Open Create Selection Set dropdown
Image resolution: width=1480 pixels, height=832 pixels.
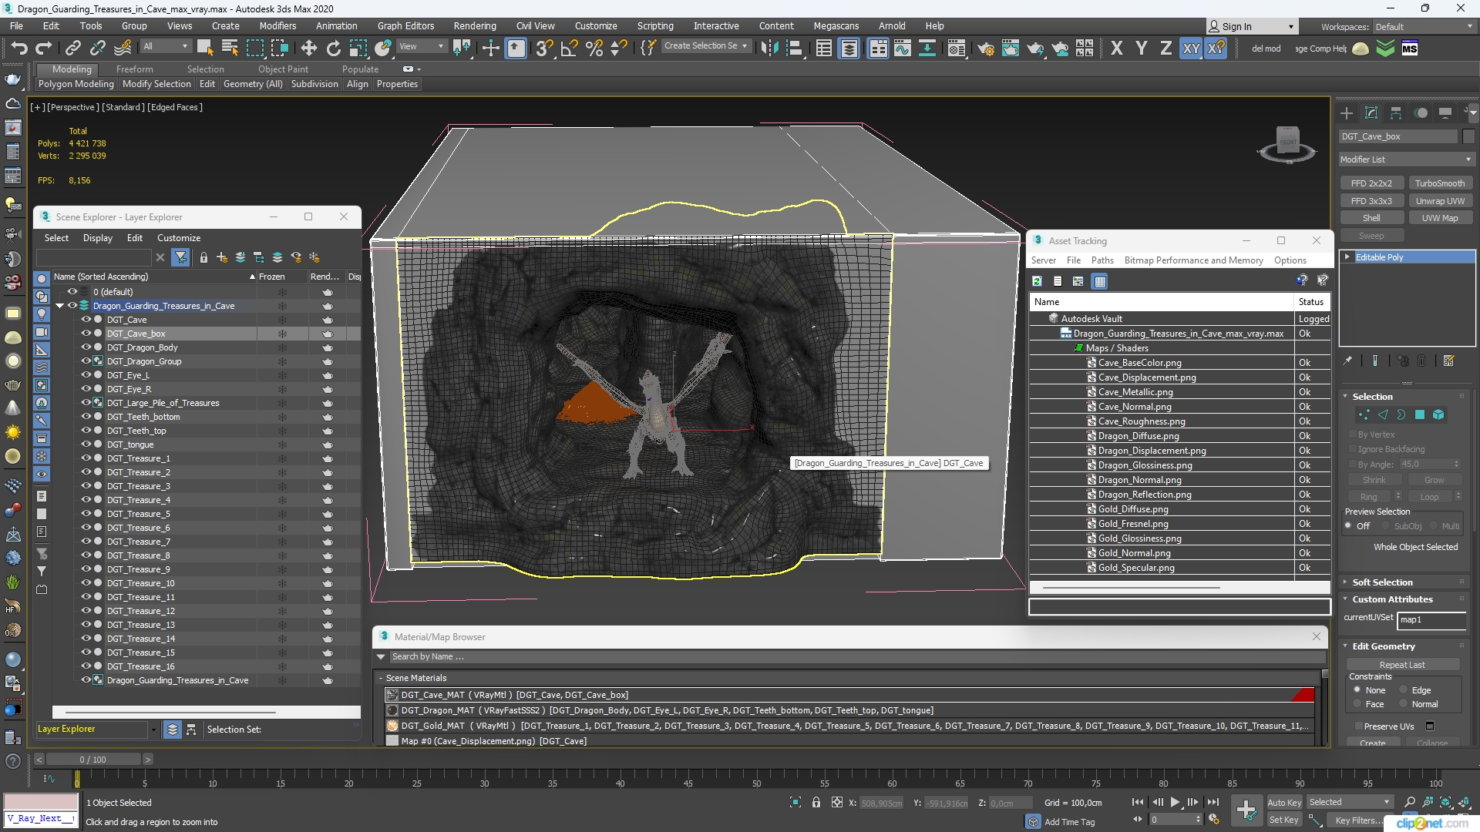tap(705, 46)
